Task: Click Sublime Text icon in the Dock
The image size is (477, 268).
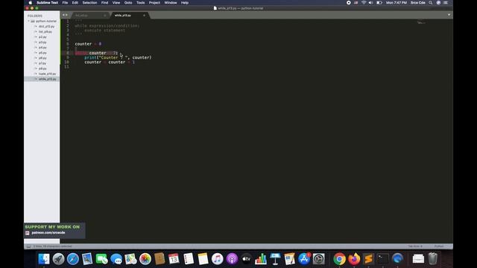Action: coord(368,259)
